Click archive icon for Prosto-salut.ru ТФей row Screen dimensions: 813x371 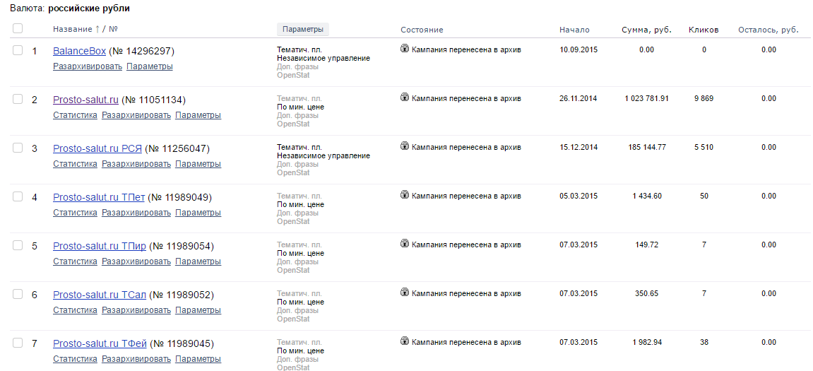coord(405,341)
